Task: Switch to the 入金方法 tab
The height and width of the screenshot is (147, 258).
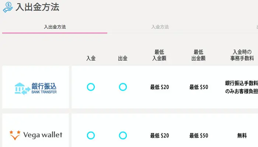Action: point(160,27)
